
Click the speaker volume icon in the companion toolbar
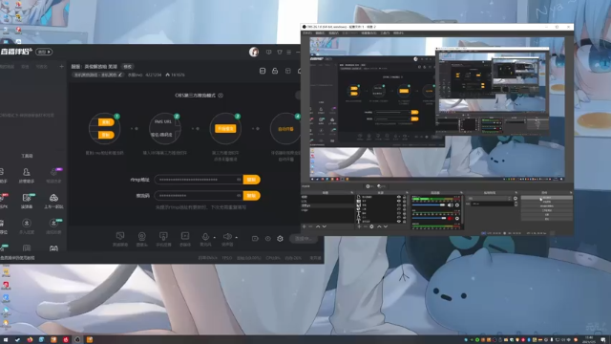227,236
